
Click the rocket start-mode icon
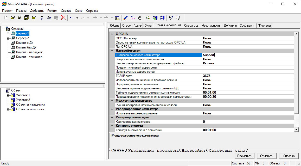(126, 18)
